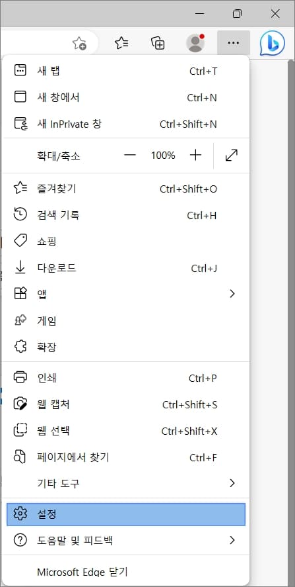Choose 다운로드 in the menu
295x587 pixels.
click(x=126, y=268)
